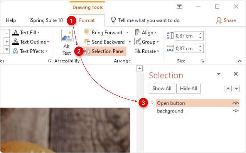Click the Drawing Tools contextual tab header
246x153 pixels.
[88, 7]
